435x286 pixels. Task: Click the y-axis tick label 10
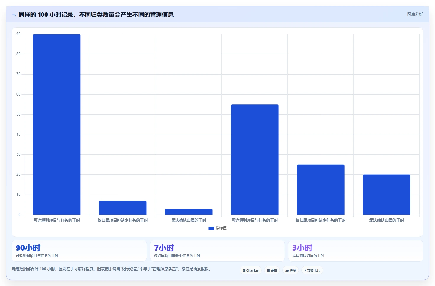18,195
